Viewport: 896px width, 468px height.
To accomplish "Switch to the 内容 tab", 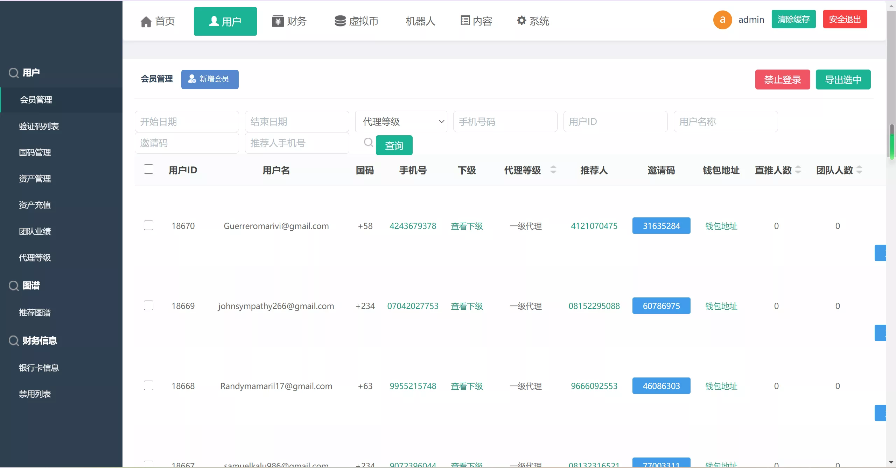I will (476, 21).
